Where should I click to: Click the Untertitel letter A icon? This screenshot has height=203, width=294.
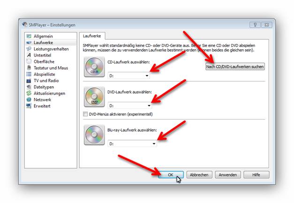click(29, 55)
